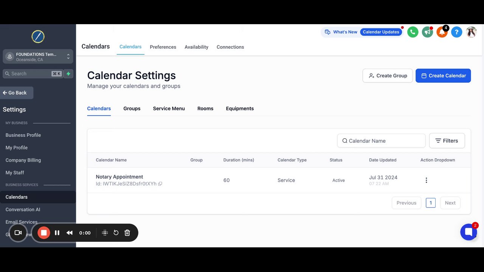484x272 pixels.
Task: Click the Next pagination button
Action: pos(450,203)
